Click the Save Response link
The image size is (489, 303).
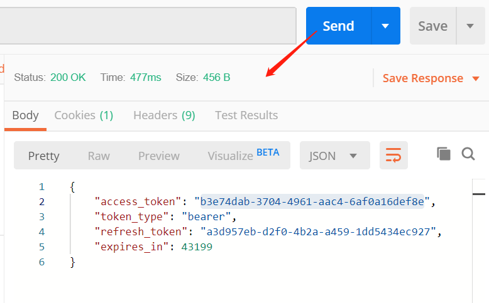pos(422,78)
